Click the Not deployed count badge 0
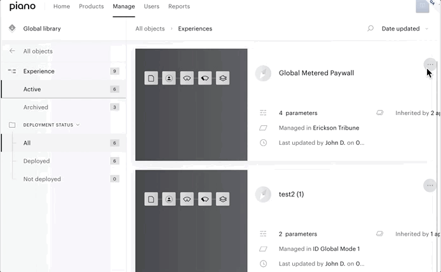Screen dimensions: 441x272 coord(114,179)
